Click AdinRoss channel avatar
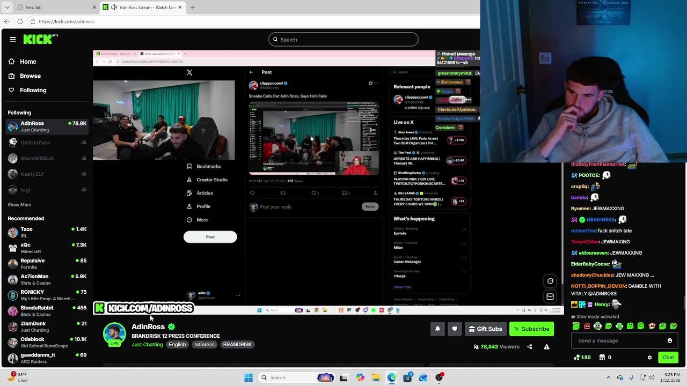This screenshot has height=386, width=687. tap(114, 333)
